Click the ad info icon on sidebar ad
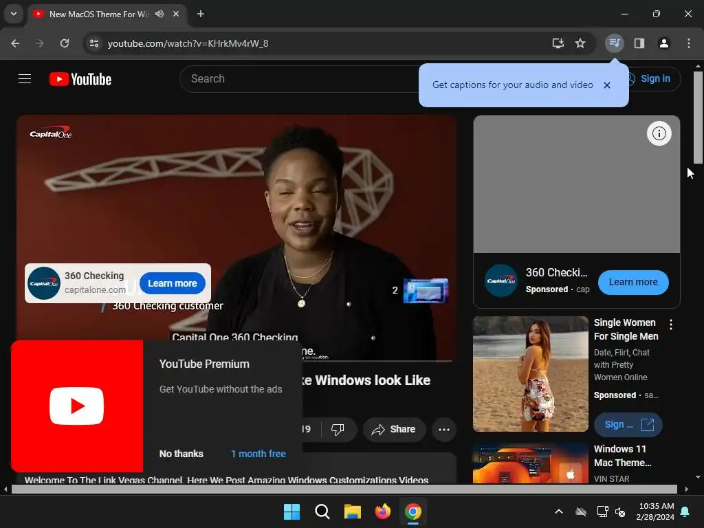This screenshot has height=528, width=704. coord(659,133)
